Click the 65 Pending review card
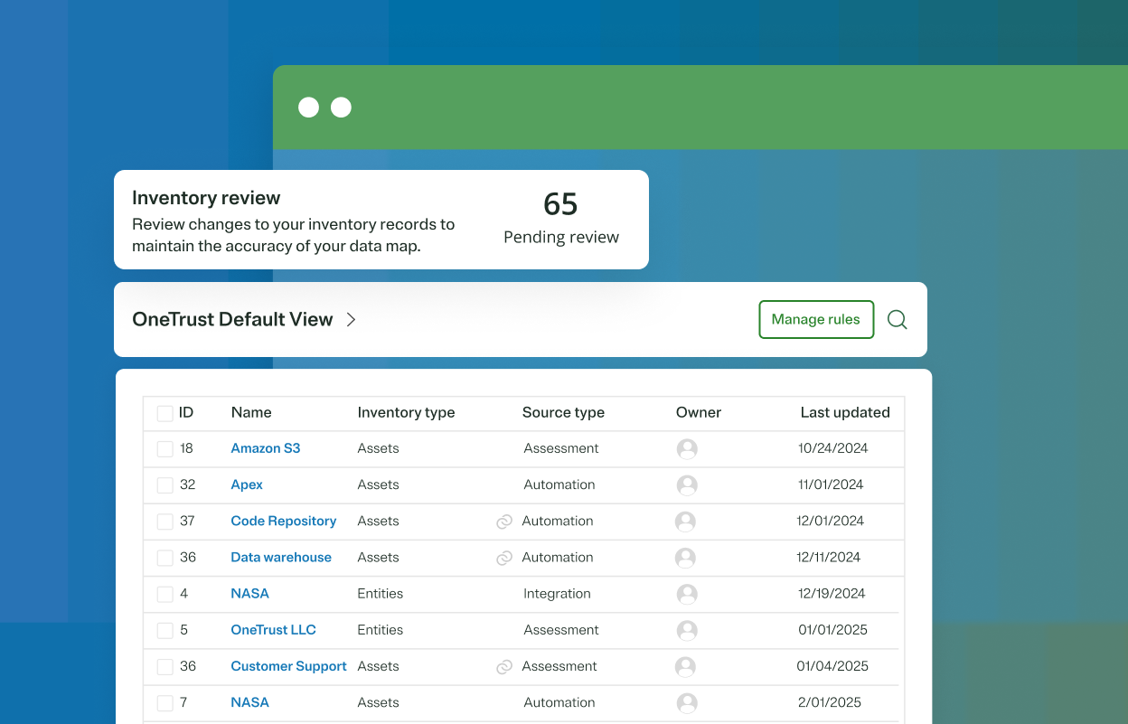Image resolution: width=1128 pixels, height=724 pixels. click(560, 217)
